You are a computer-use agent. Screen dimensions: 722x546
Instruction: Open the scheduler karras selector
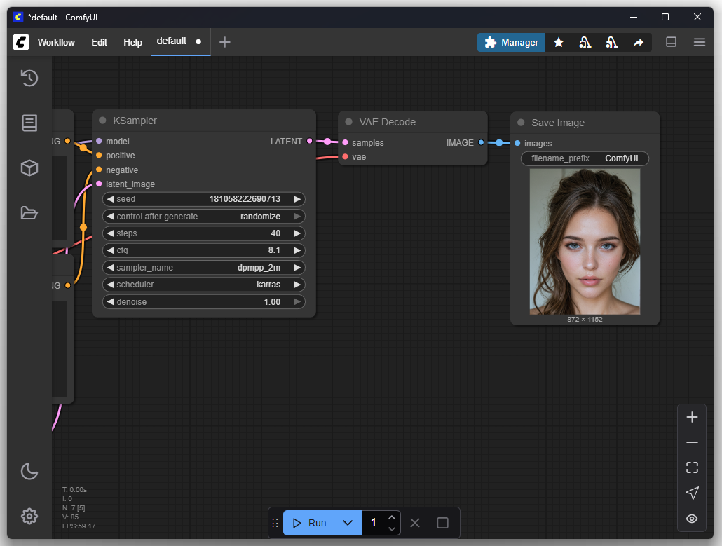pyautogui.click(x=203, y=285)
